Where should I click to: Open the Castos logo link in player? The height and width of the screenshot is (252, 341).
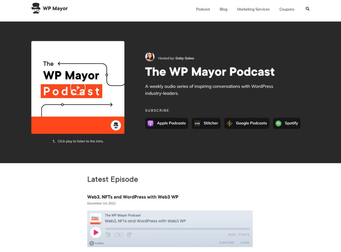coord(97,243)
